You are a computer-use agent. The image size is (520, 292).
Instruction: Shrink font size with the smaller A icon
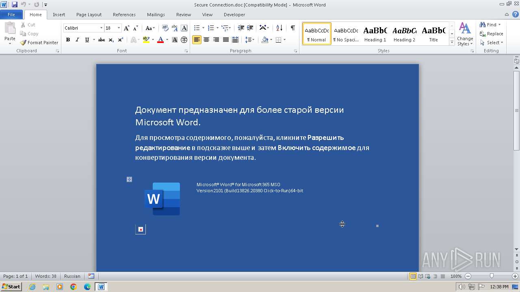point(136,28)
